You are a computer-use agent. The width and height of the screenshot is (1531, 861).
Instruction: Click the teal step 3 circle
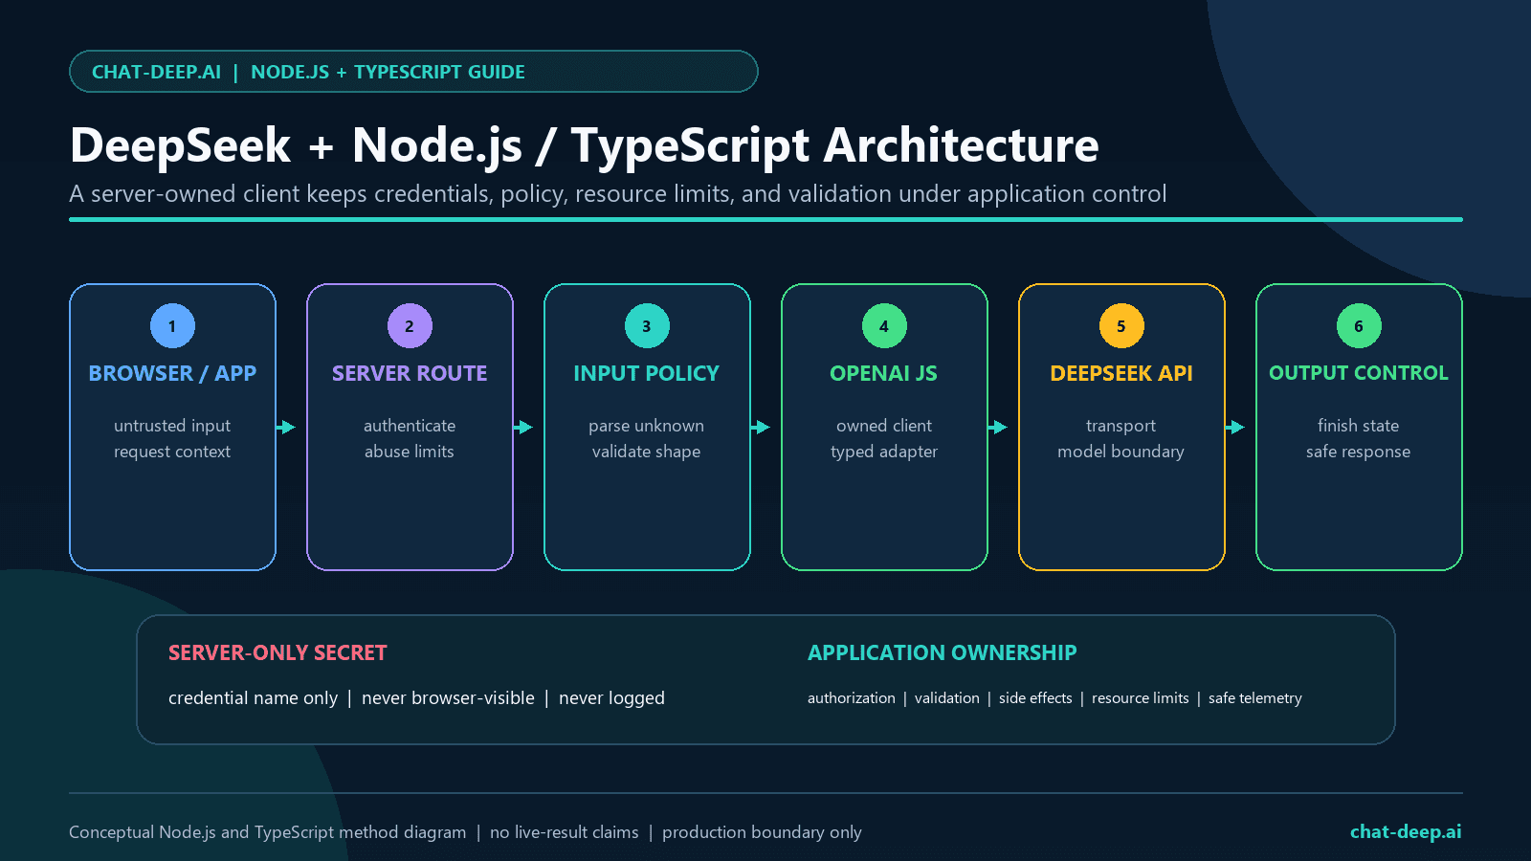coord(647,326)
